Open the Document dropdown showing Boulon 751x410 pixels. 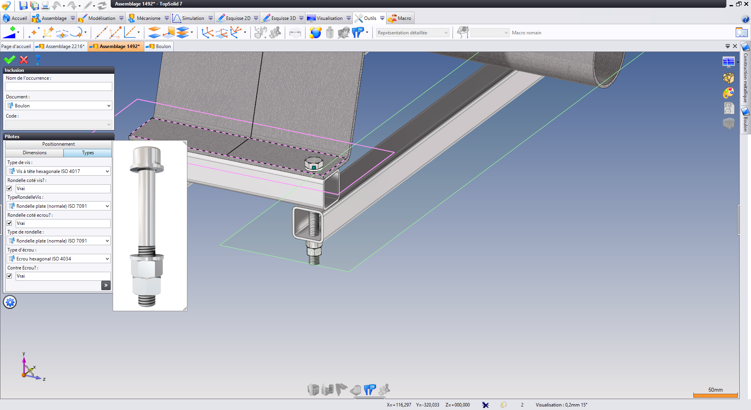tap(59, 106)
